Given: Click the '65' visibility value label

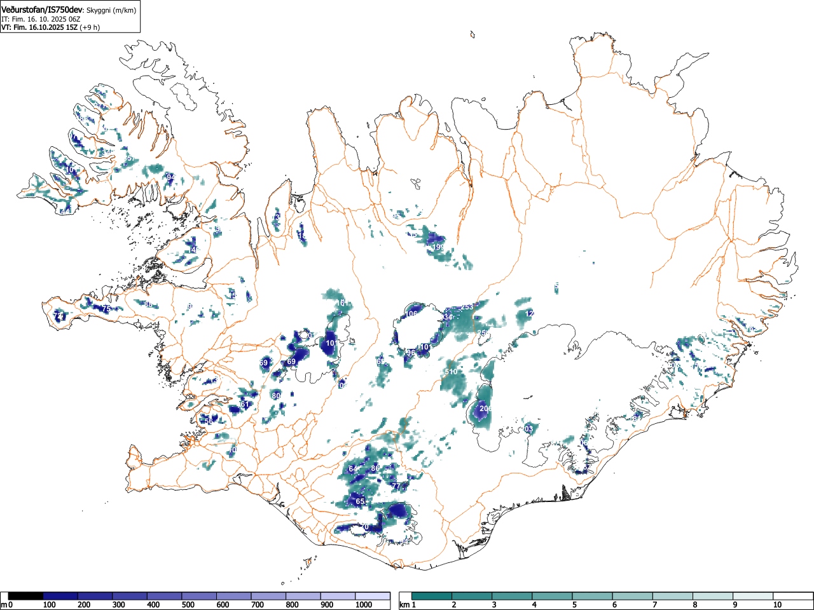Looking at the screenshot, I should pyautogui.click(x=360, y=501).
